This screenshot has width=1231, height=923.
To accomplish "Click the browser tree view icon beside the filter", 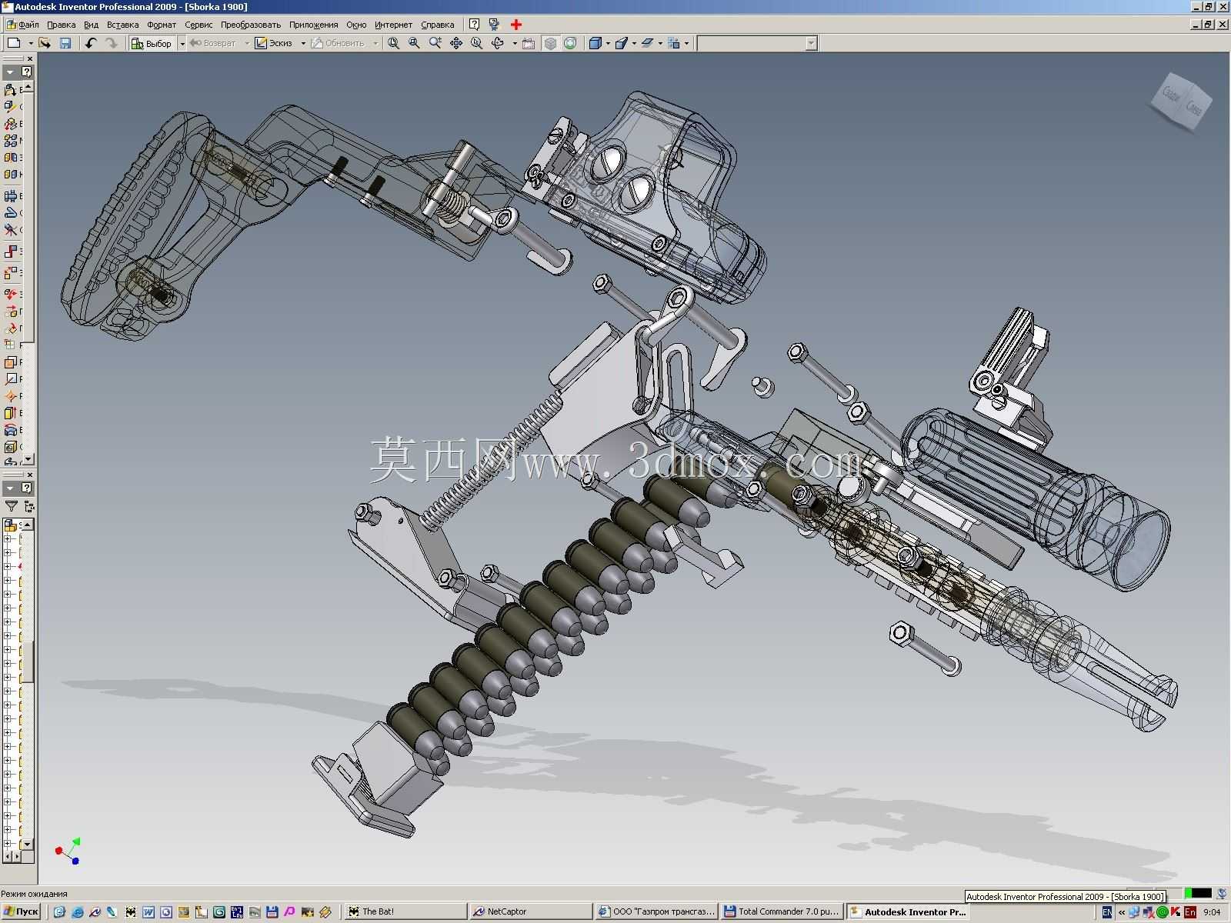I will click(x=28, y=506).
